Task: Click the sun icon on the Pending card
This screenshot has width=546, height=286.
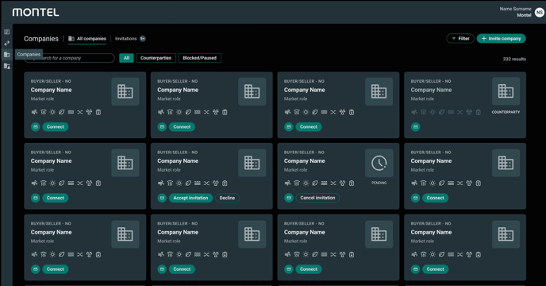Action: [306, 183]
